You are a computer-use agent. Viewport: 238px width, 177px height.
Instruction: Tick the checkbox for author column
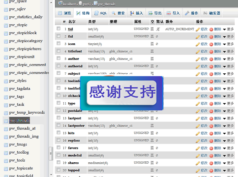click(x=59, y=58)
